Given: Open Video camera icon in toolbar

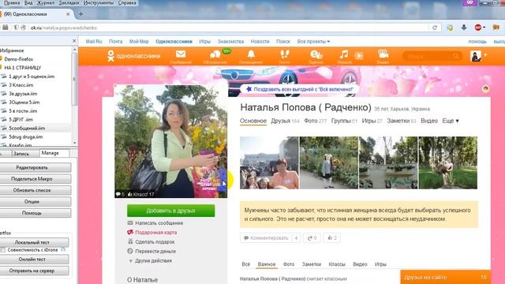Looking at the screenshot, I should click(x=383, y=54).
